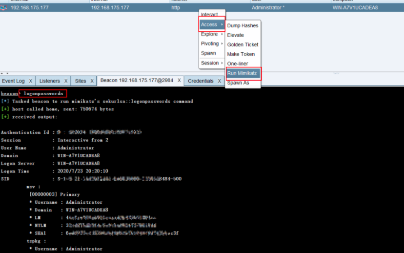This screenshot has width=404, height=253.
Task: Select the Elevate option
Action: coord(236,35)
